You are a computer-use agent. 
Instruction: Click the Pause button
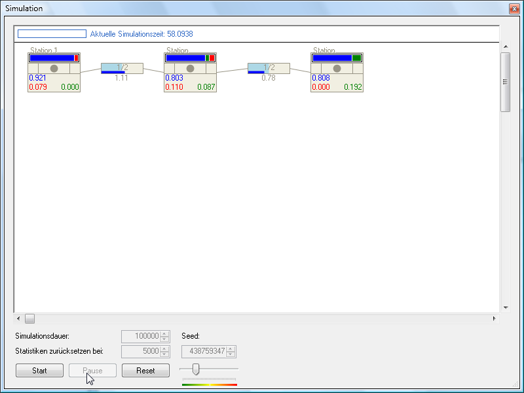(92, 371)
